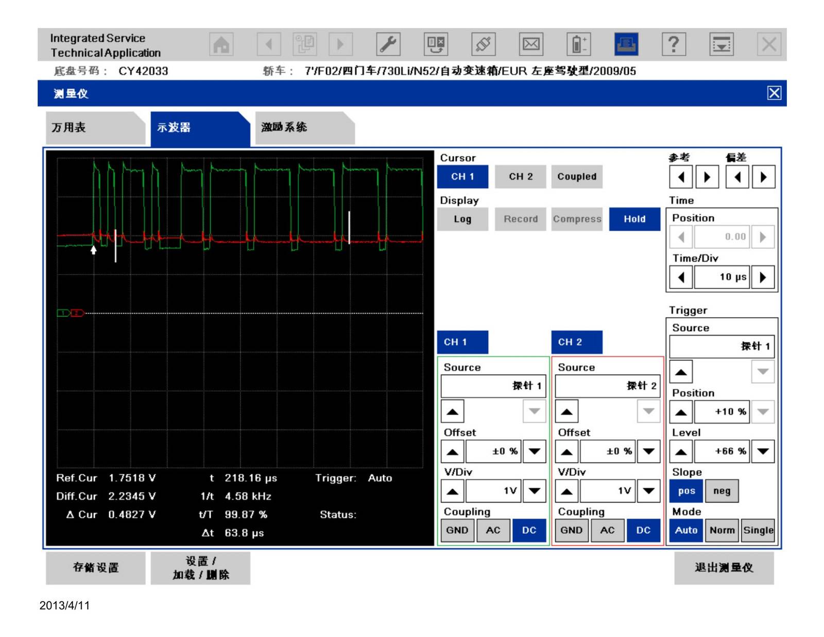Viewport: 824px width, 637px height.
Task: Set CH 2 coupling to AC
Action: pyautogui.click(x=608, y=530)
